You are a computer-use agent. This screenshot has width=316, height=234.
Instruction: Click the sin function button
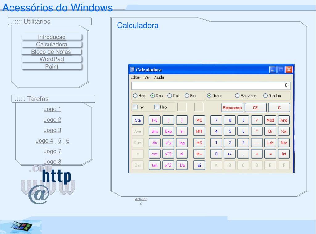tap(155, 143)
